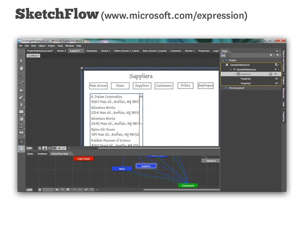Screen dimensions: 304x228
Task: Click the artboard horizontal scrollbar
Action: (x=159, y=148)
